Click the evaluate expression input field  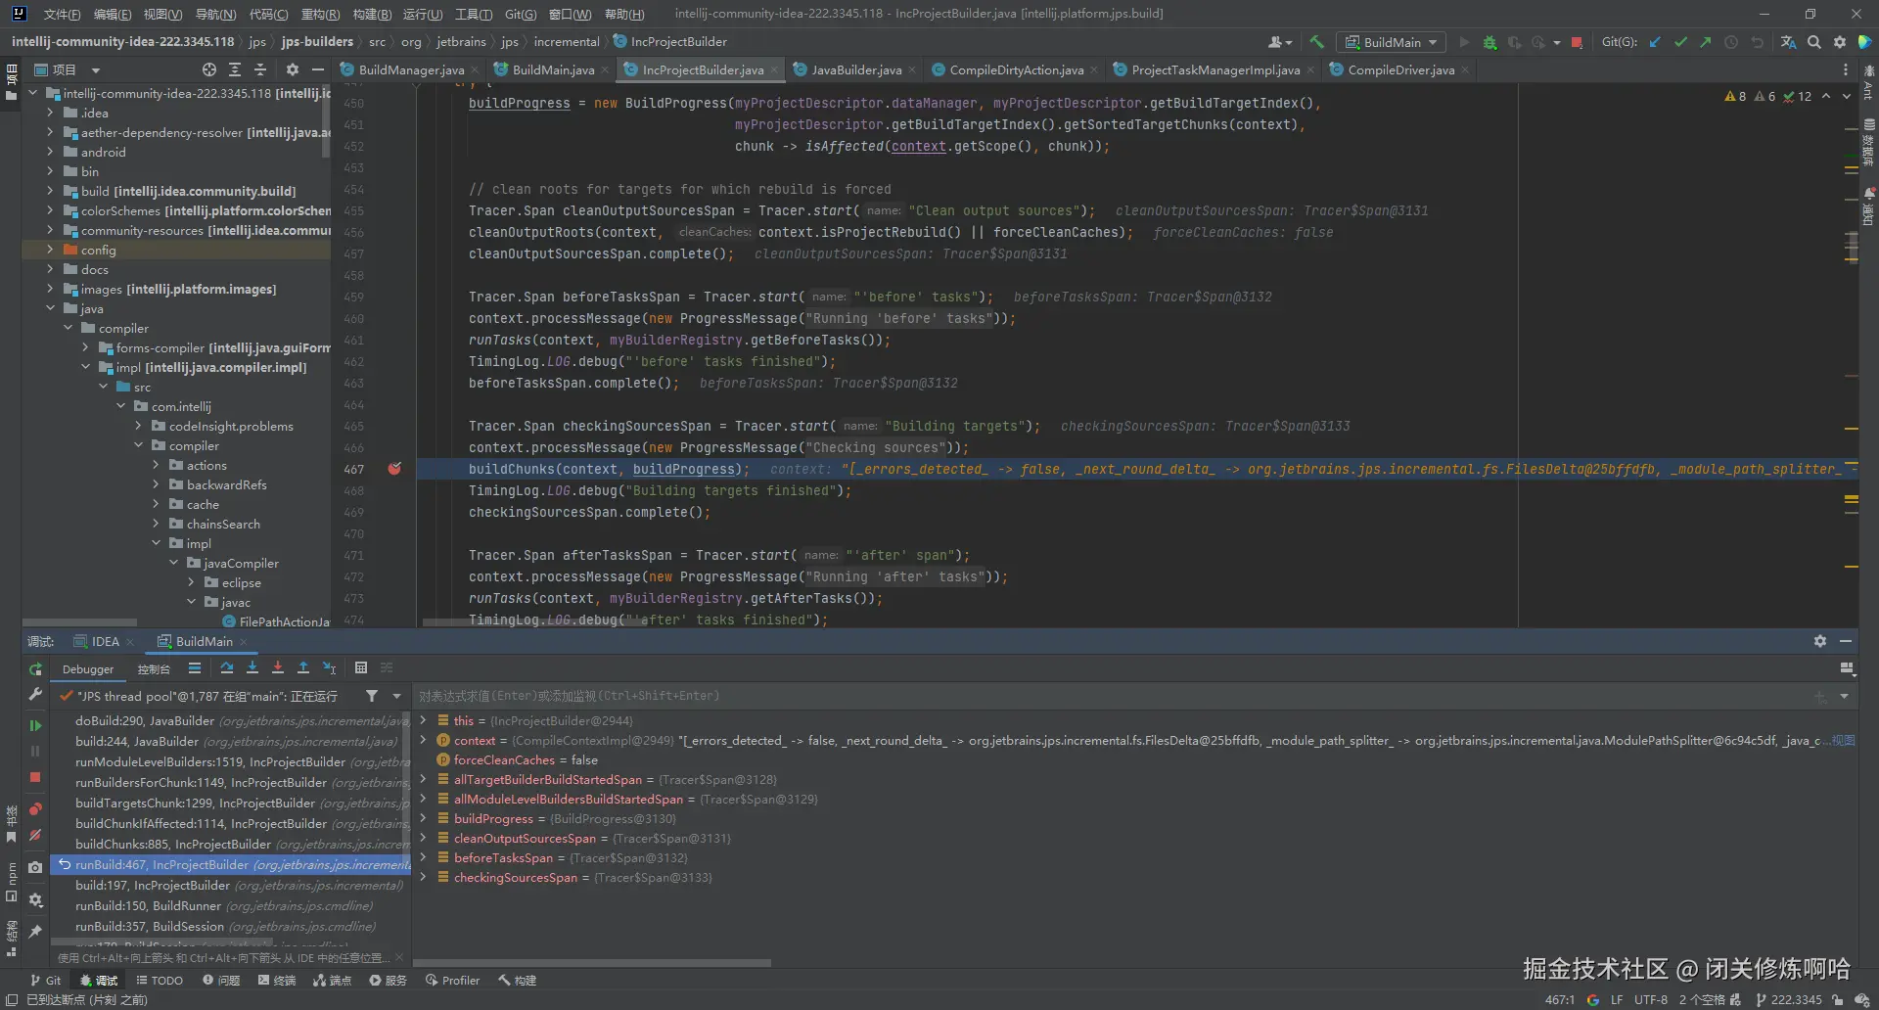tap(1114, 696)
